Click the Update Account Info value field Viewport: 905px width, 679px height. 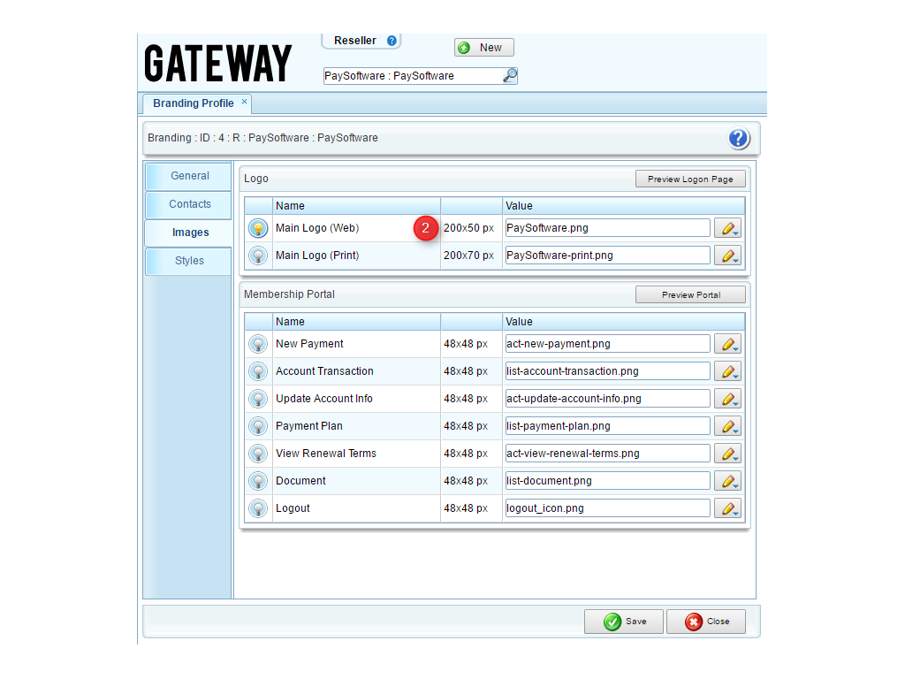(607, 399)
